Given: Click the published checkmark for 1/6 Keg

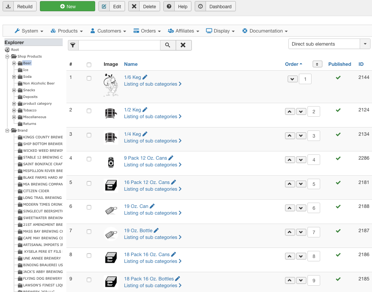Looking at the screenshot, I should (x=338, y=77).
